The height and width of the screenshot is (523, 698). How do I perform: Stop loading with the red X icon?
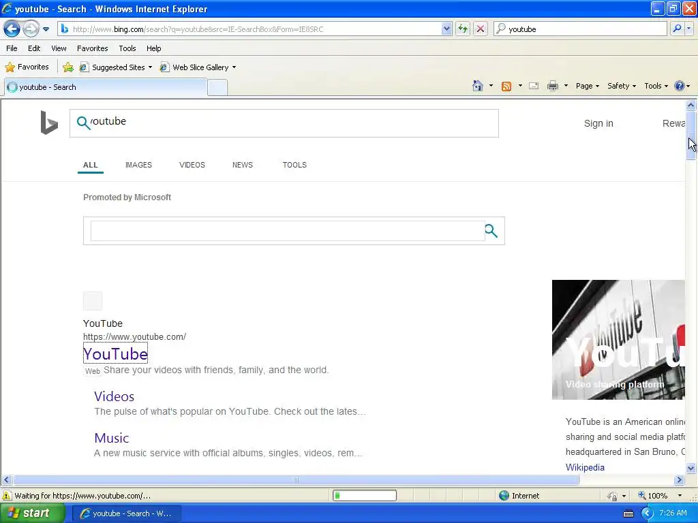coord(481,29)
